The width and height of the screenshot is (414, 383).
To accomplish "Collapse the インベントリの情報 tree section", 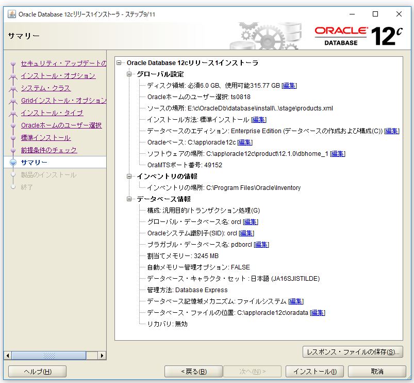I will [x=129, y=176].
